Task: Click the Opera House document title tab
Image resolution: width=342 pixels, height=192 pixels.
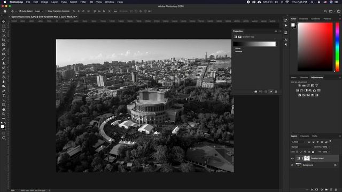Action: coord(44,17)
